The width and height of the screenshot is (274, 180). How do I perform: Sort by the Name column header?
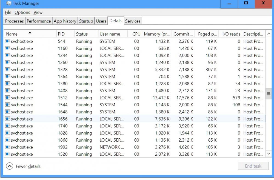[x=30, y=34]
